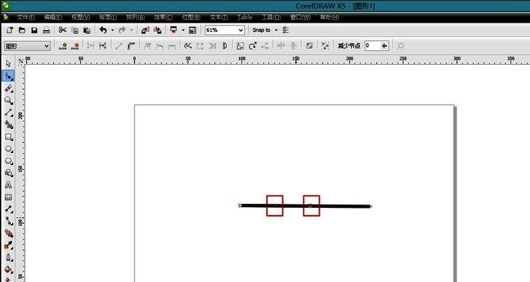Toggle the Select all nodes button
Viewport: 530px width, 282px height.
tap(325, 45)
